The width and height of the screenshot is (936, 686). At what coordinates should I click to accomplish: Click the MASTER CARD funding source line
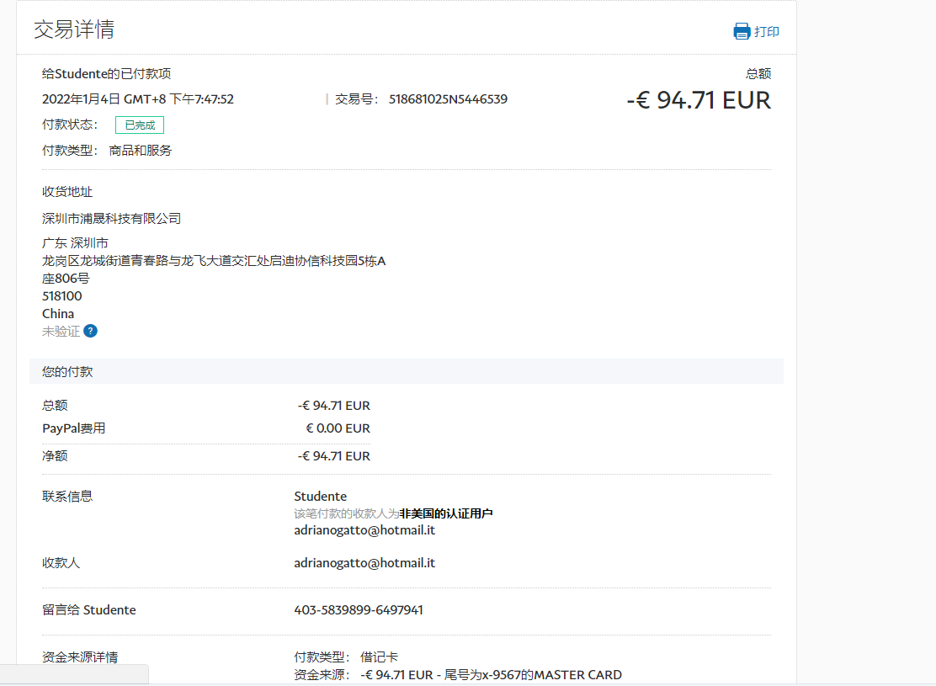pos(491,674)
